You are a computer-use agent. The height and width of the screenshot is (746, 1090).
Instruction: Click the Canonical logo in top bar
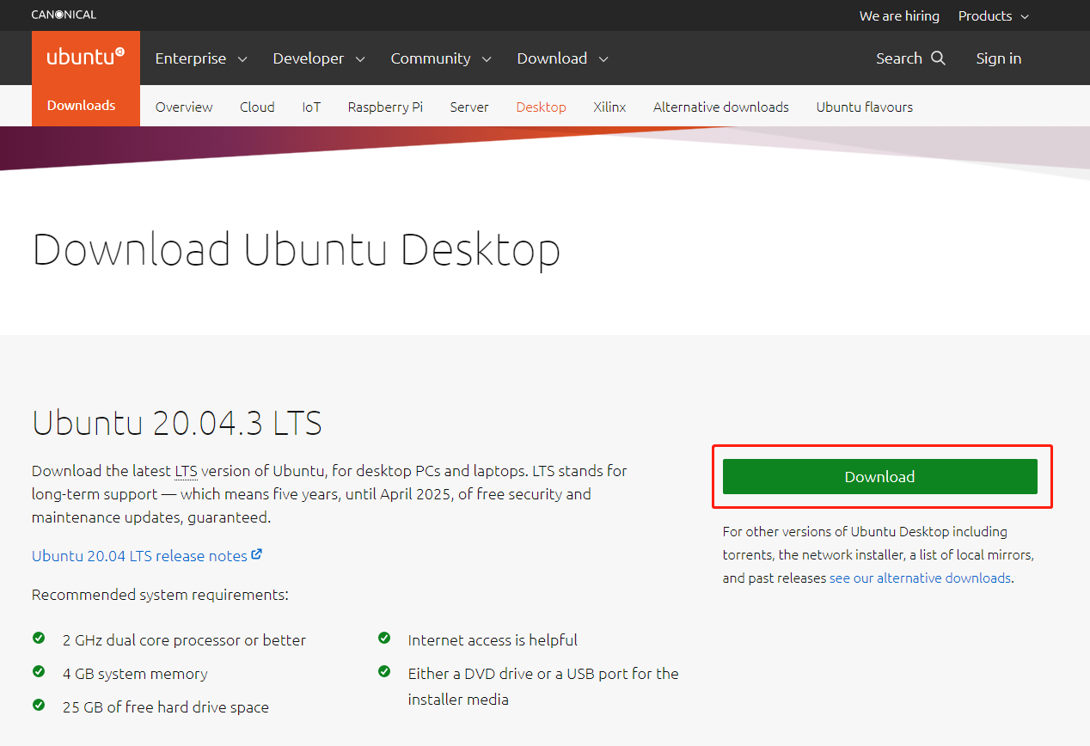pos(64,15)
